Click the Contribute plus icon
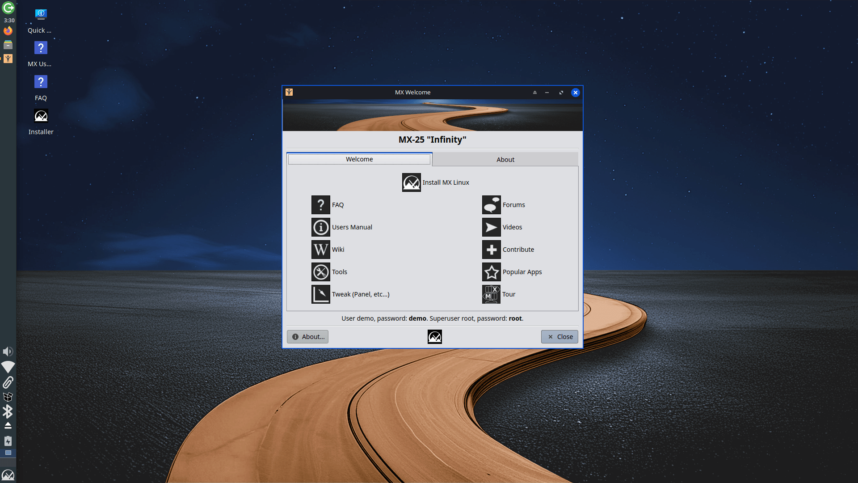858x483 pixels. pyautogui.click(x=491, y=250)
